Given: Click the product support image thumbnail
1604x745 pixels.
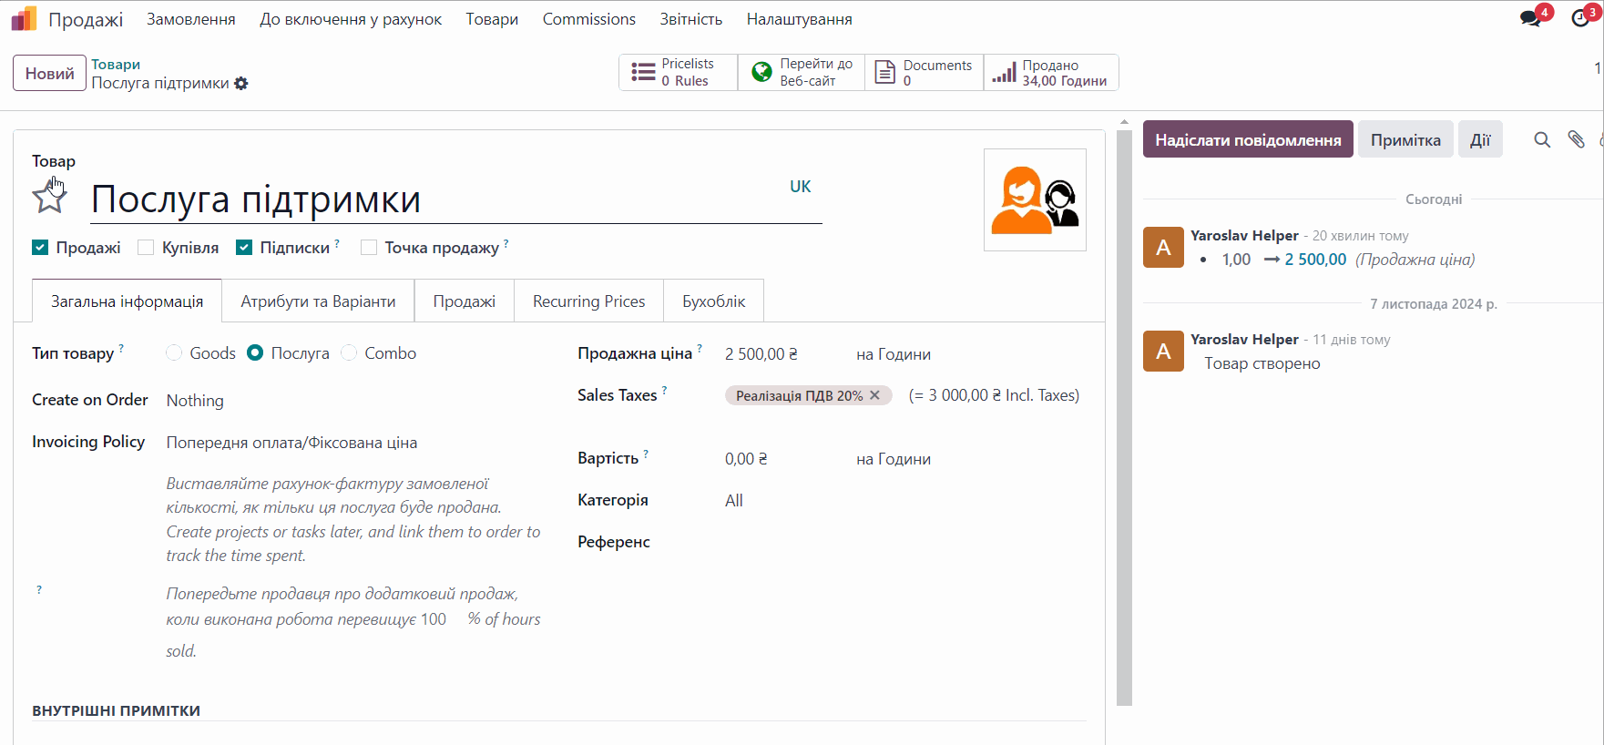Looking at the screenshot, I should coord(1035,199).
